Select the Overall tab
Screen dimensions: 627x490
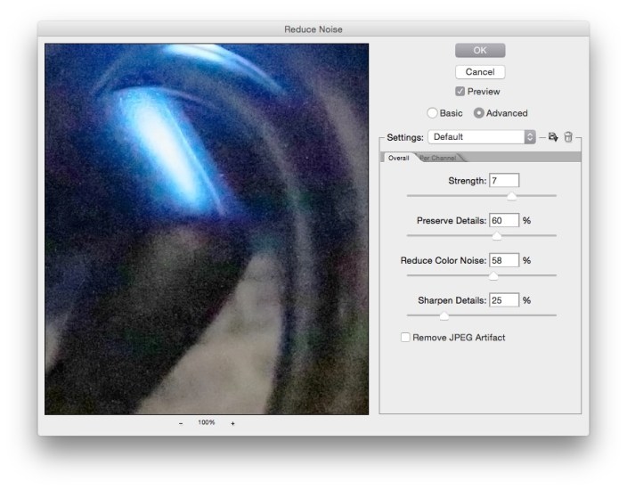click(x=398, y=158)
